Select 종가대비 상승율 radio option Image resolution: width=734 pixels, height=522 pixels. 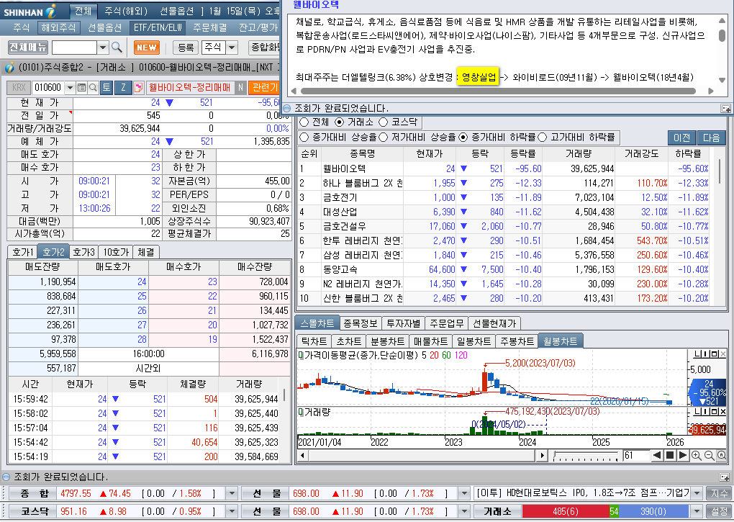point(304,138)
